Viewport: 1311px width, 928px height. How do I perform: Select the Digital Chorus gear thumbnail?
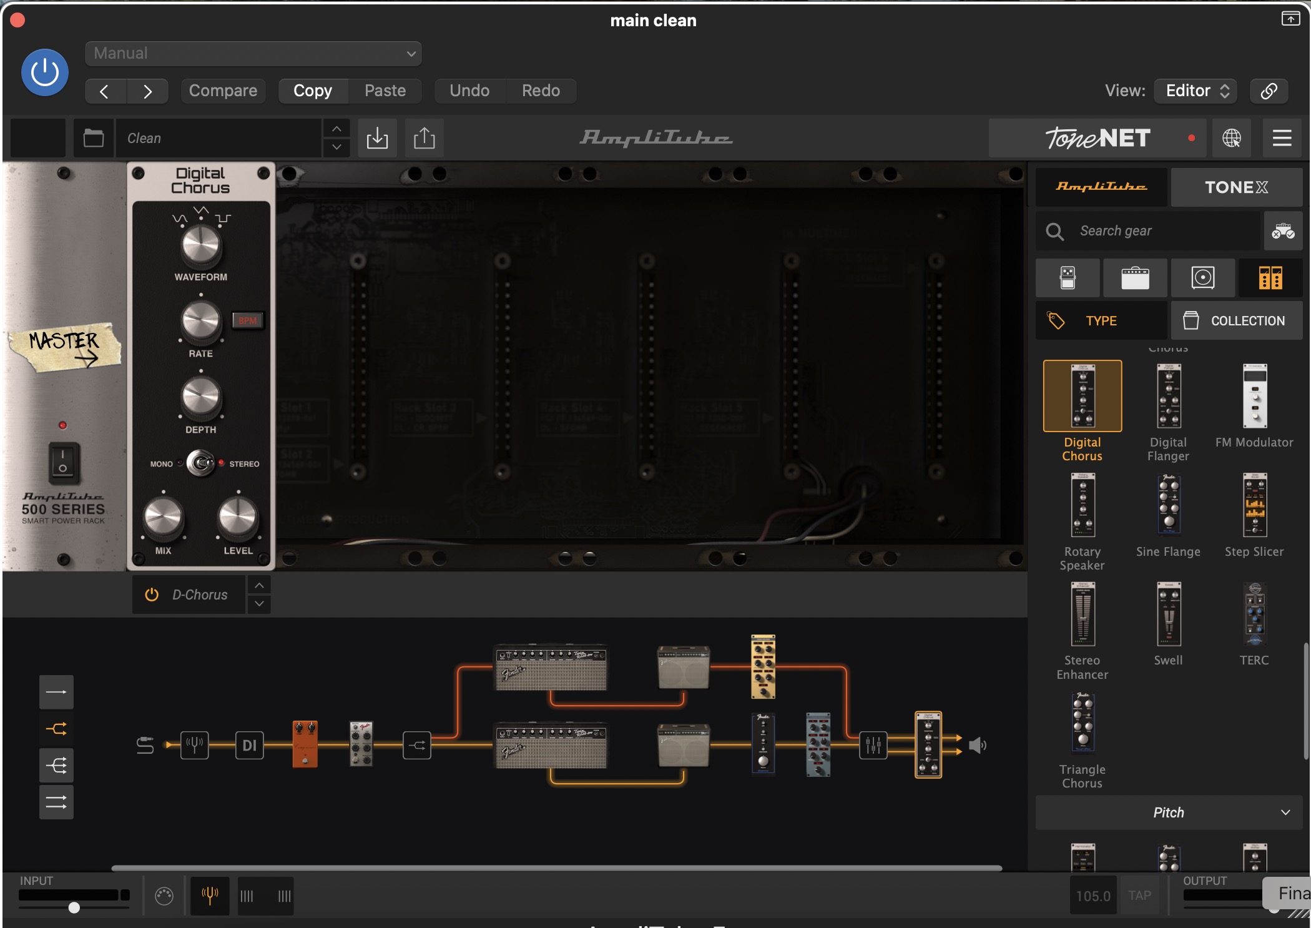pos(1083,396)
